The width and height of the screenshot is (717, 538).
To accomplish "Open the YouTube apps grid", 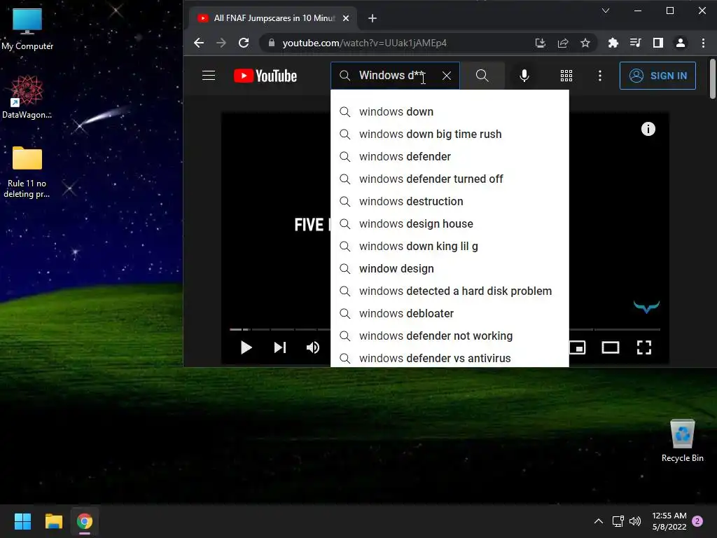I will point(566,76).
